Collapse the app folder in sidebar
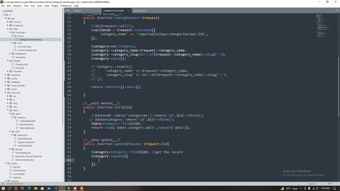The height and width of the screenshot is (191, 340). click(6, 19)
